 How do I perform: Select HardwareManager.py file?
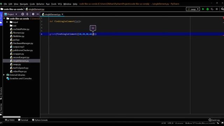(x=23, y=43)
